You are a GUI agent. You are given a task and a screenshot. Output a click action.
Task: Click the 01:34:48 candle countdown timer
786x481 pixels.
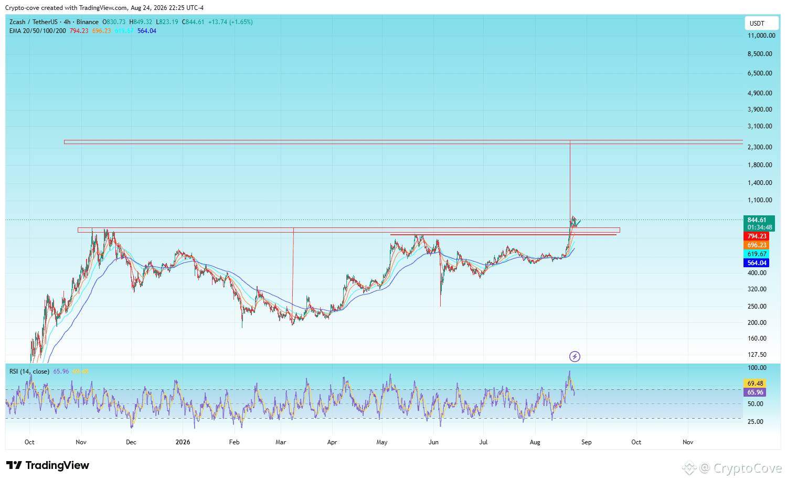point(759,227)
